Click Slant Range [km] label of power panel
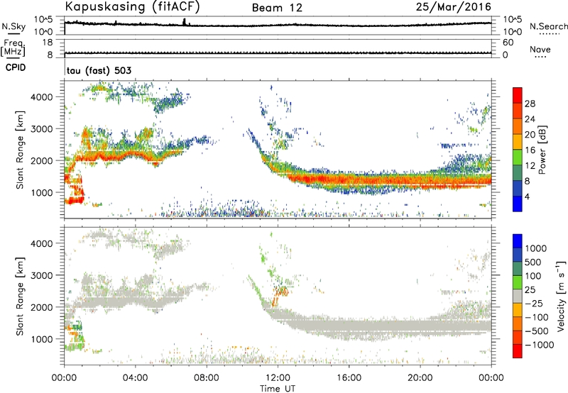The image size is (568, 393). [x=20, y=150]
